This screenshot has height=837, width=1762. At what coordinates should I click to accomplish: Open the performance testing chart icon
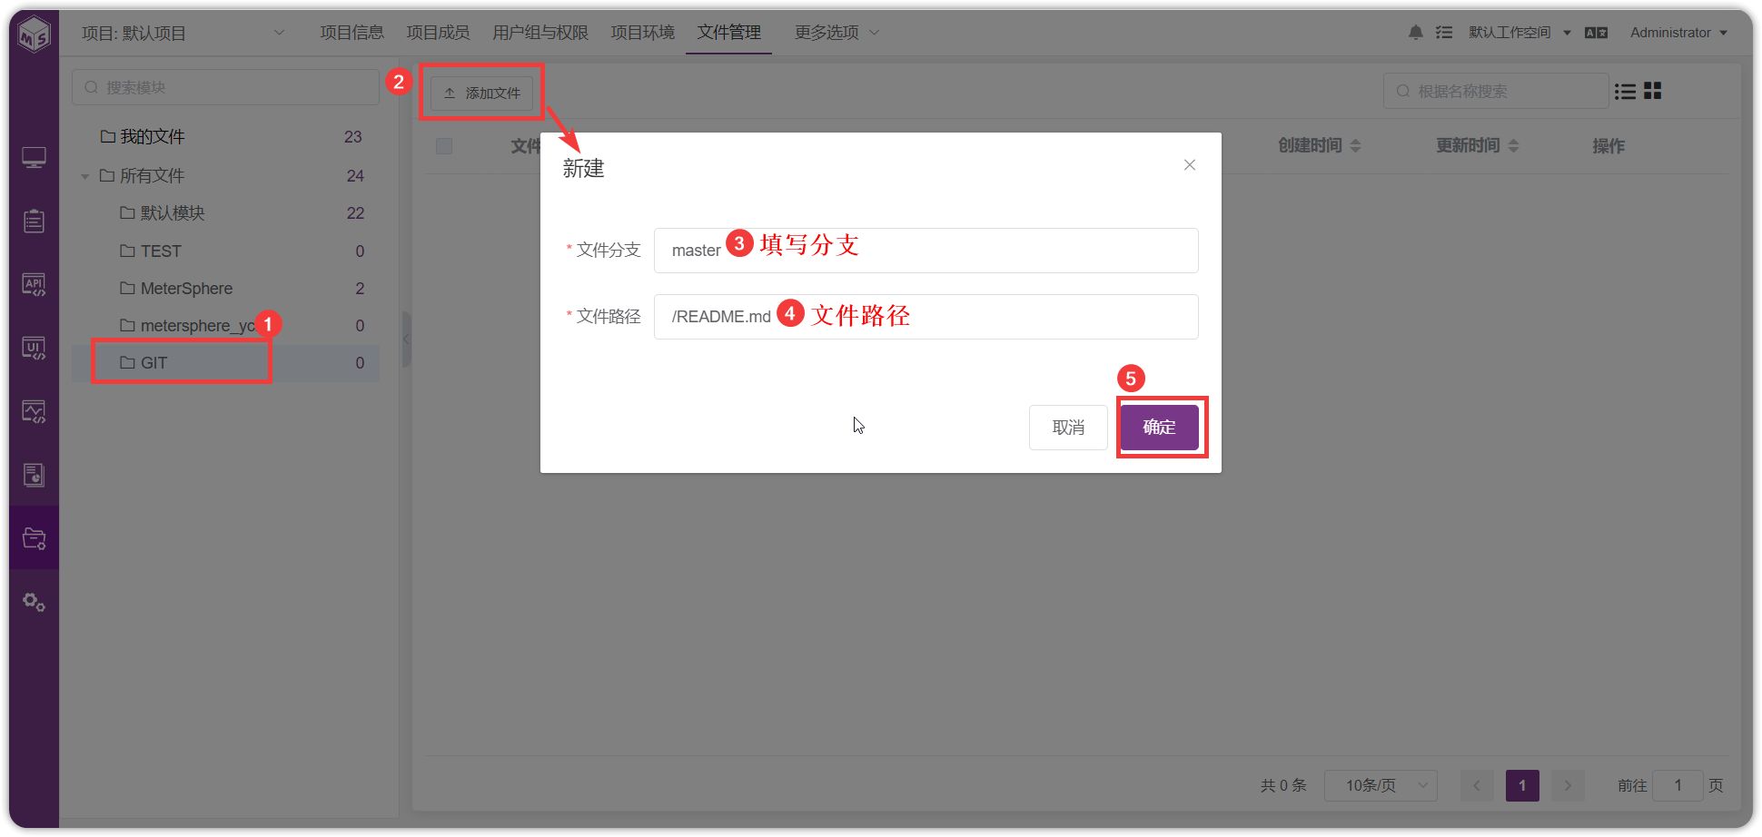click(x=35, y=412)
